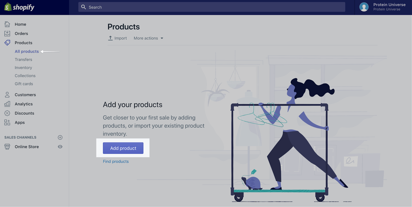Open the Analytics bar chart icon

point(7,104)
